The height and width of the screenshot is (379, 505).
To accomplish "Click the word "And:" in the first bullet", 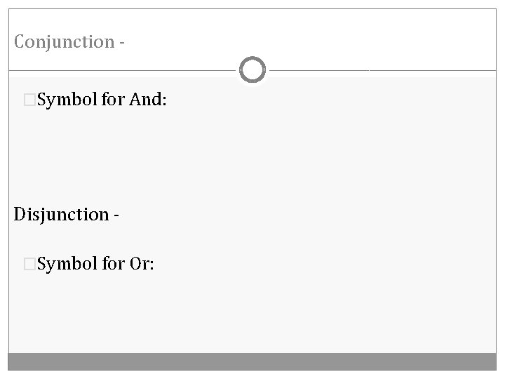I will [149, 101].
